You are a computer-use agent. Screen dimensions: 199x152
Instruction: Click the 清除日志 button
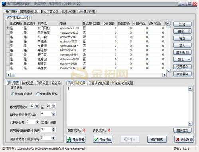tap(182, 130)
